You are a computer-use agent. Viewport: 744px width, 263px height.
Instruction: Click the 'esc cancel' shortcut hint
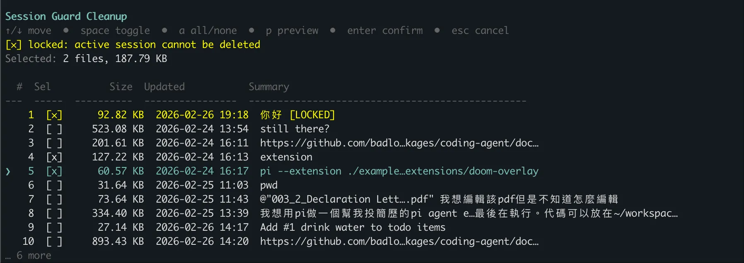pos(480,31)
